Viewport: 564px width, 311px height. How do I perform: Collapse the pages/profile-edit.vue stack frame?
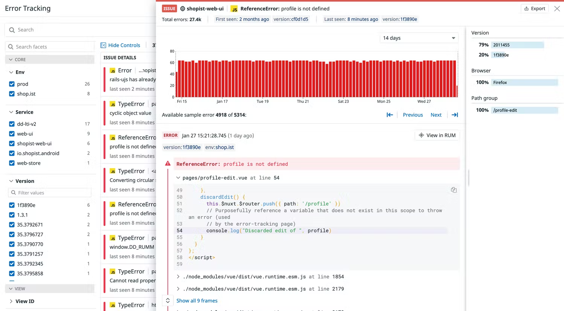pyautogui.click(x=178, y=178)
